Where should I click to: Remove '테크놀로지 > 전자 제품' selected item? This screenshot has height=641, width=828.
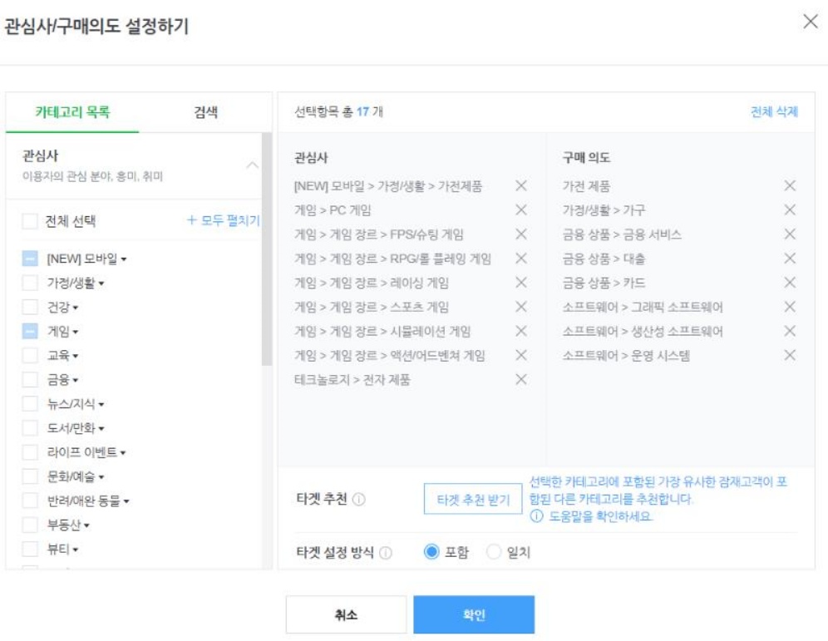pos(520,380)
